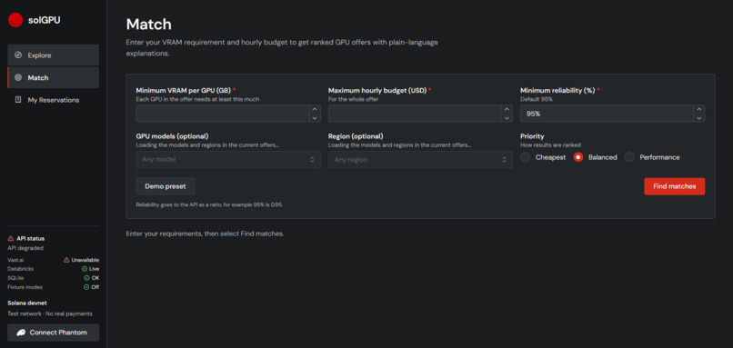
Task: Select the Balanced priority option
Action: click(578, 157)
